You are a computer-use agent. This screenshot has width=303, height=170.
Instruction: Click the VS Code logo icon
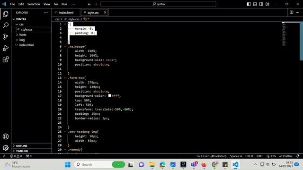click(x=4, y=4)
